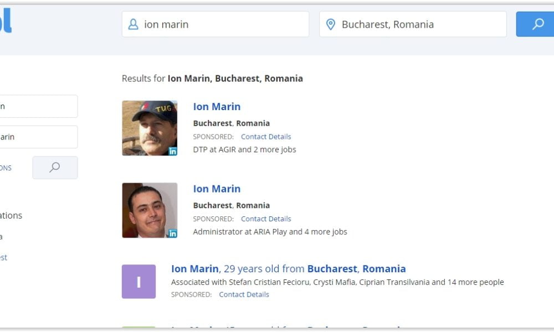Open Contact Details for DTP at AGIR result
The height and width of the screenshot is (332, 554).
point(266,137)
